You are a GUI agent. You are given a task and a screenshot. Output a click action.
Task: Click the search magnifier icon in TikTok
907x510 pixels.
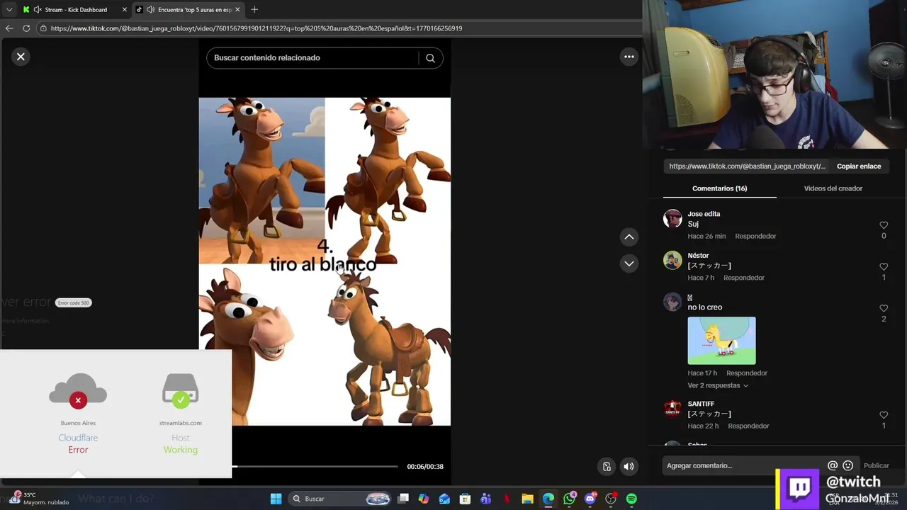430,58
